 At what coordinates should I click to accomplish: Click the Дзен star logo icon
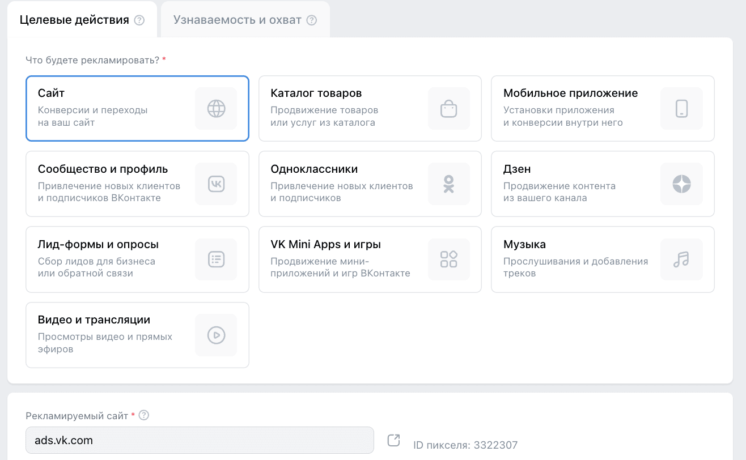pyautogui.click(x=681, y=184)
